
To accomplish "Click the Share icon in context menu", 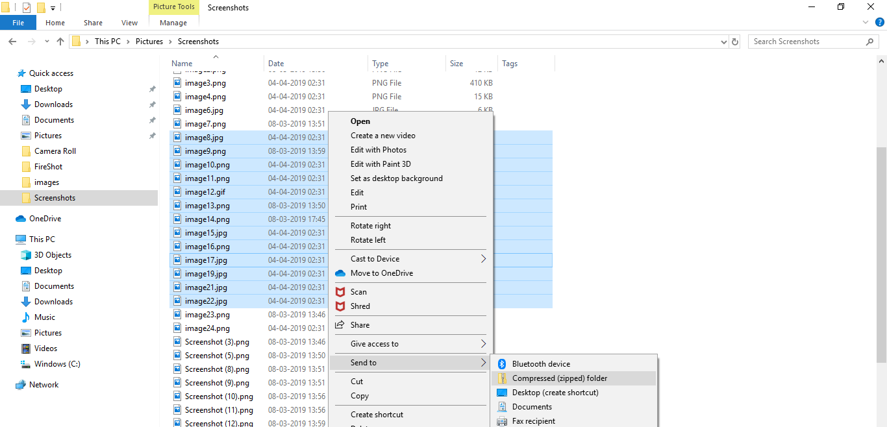I will pos(340,325).
